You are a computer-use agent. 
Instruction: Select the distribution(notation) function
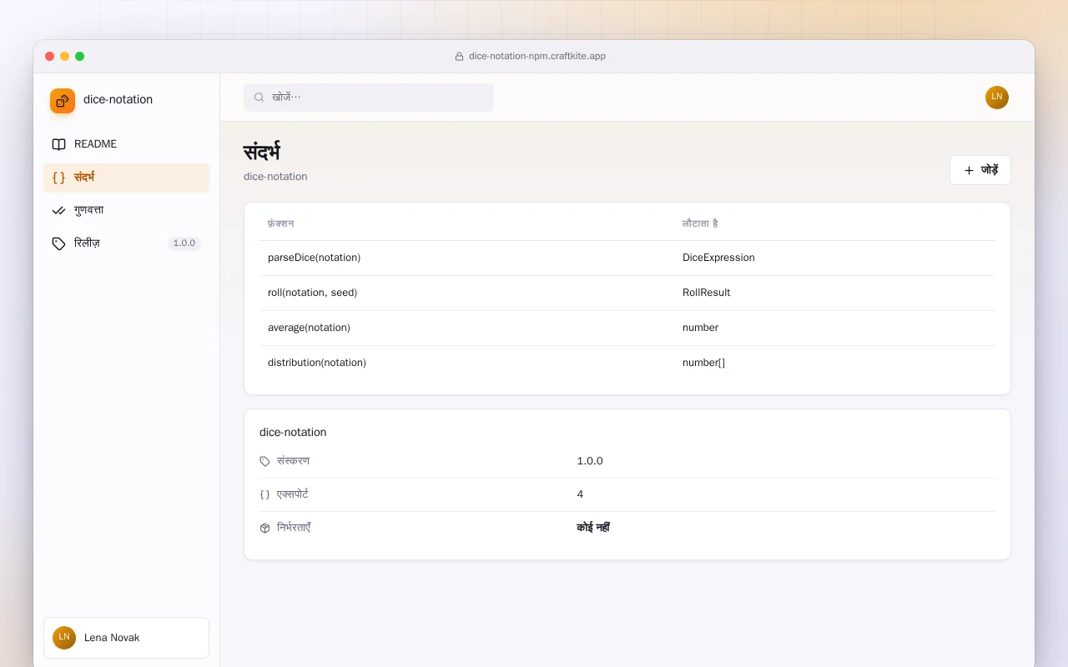[317, 363]
